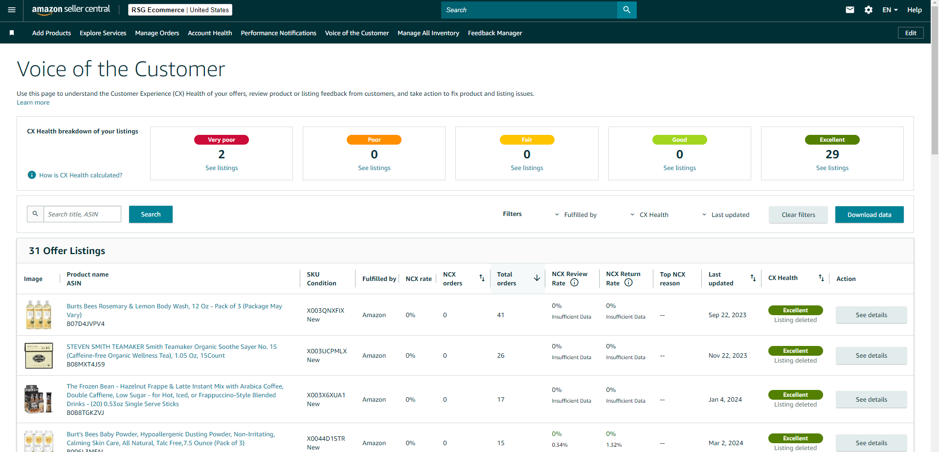See details for Burts Bees Rosemary Body Wash

coord(871,315)
